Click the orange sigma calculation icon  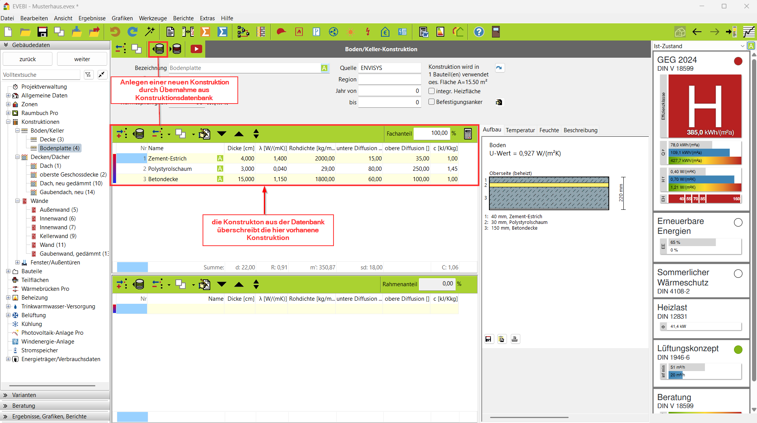206,32
